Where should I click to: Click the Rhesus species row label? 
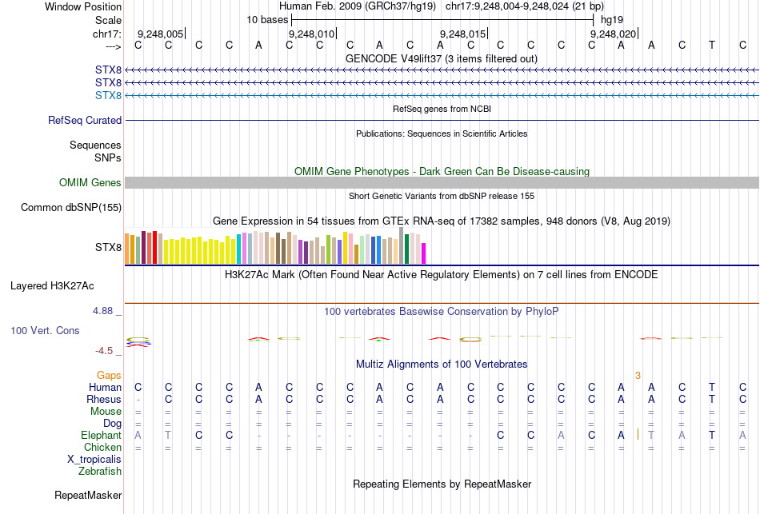pos(104,399)
